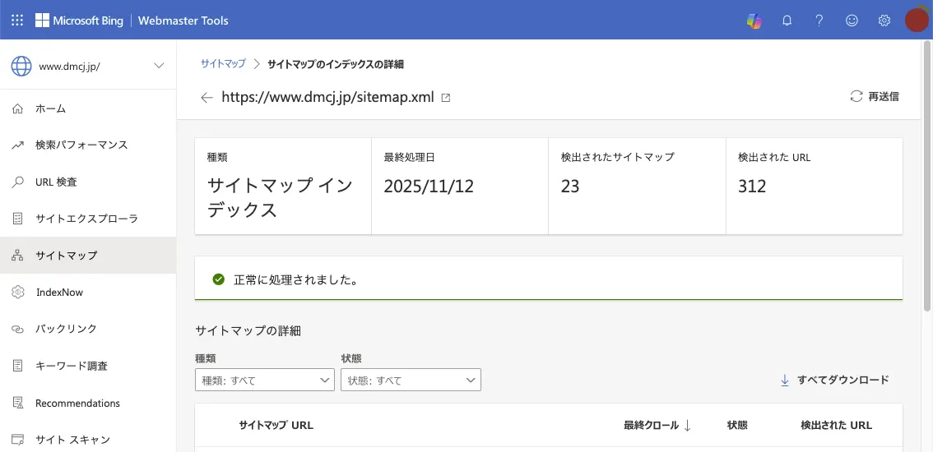Click the globe icon beside www.dmcj.jp

click(21, 66)
